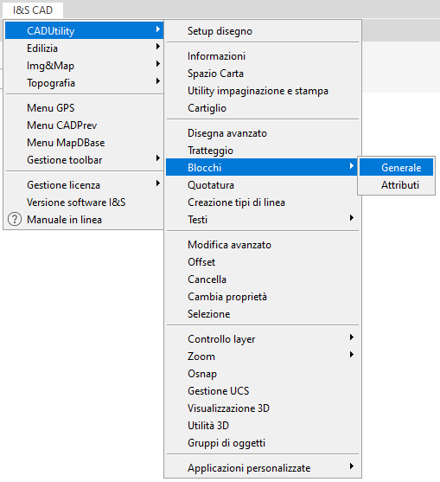The height and width of the screenshot is (482, 440).
Task: Choose Creazione tipi di linea
Action: [x=262, y=202]
